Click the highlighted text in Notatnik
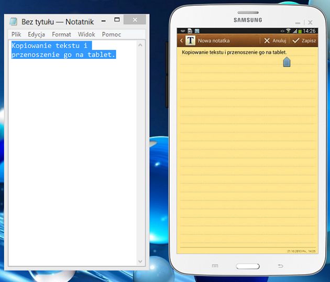 click(64, 50)
